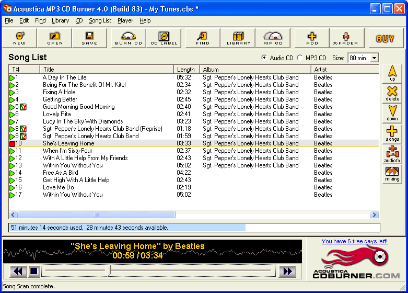The width and height of the screenshot is (408, 293).
Task: Click the Find toolbar button
Action: (x=203, y=38)
